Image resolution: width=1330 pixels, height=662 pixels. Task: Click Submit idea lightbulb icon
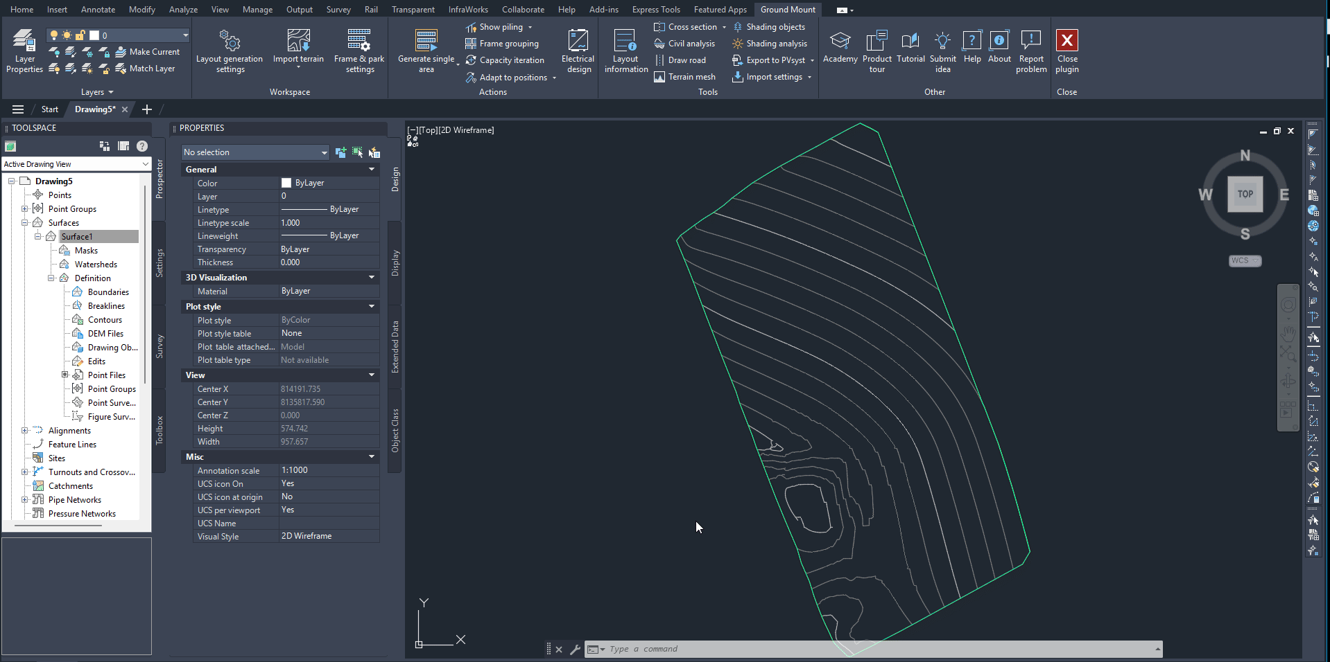click(942, 40)
